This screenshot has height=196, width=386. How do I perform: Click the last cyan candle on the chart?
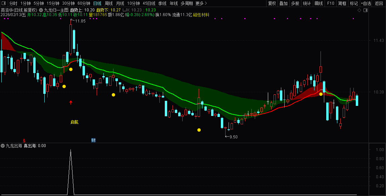point(357,101)
